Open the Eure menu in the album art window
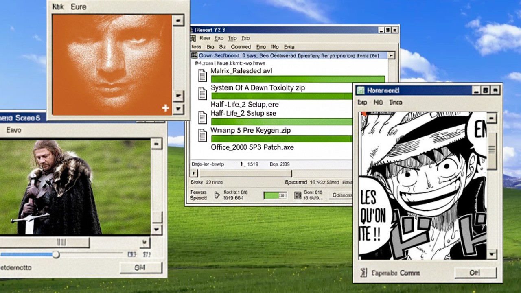The width and height of the screenshot is (521, 293). (78, 7)
